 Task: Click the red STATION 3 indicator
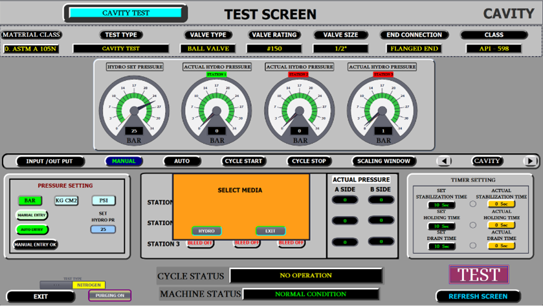(x=383, y=74)
